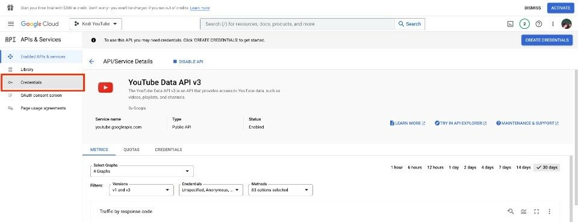
Task: Focus the search resources input field
Action: point(297,24)
